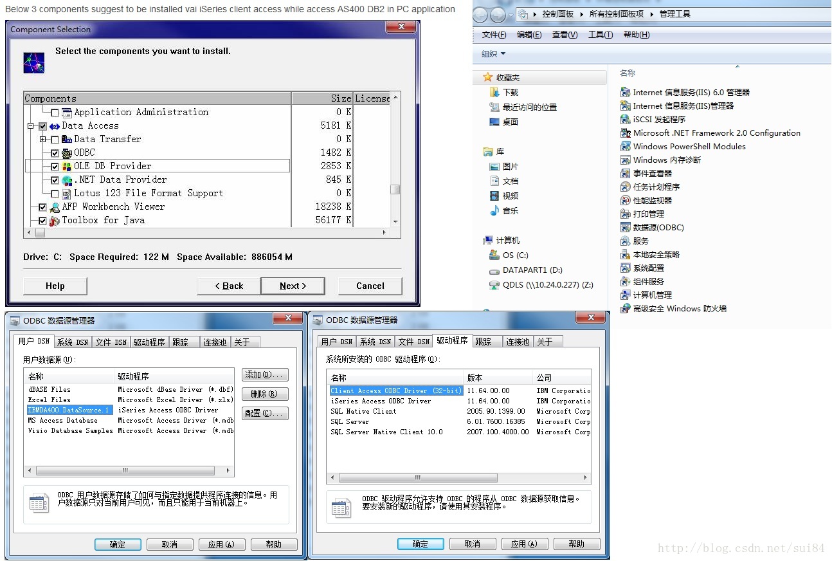Toggle the Data Access checkbox
Image resolution: width=832 pixels, height=561 pixels.
coord(42,127)
